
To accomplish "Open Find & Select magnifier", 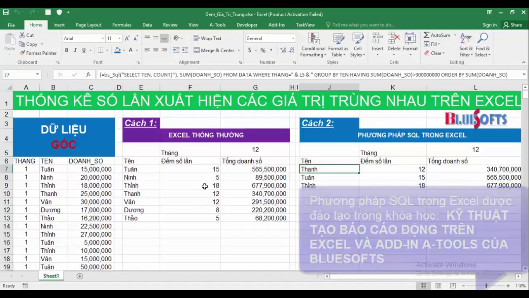I will 482,45.
